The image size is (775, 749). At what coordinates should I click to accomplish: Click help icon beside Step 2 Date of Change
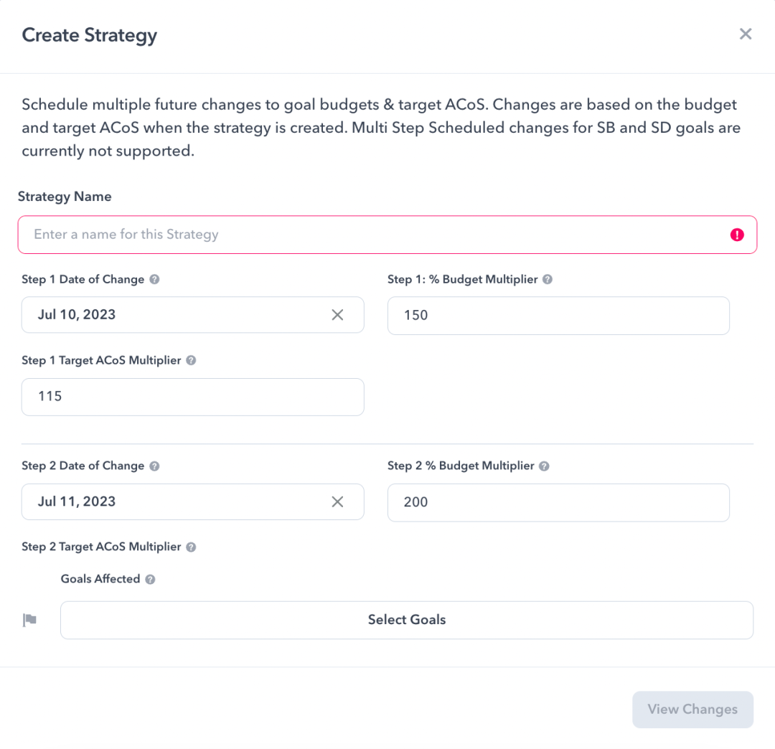coord(154,466)
